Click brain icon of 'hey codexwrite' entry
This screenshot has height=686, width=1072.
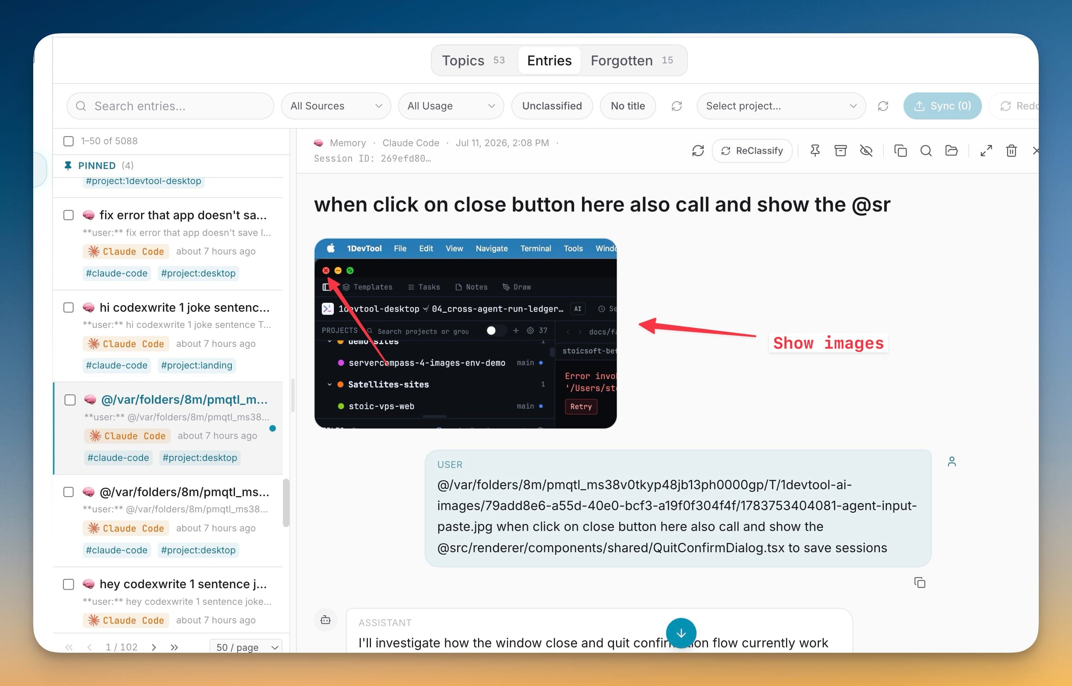(88, 584)
